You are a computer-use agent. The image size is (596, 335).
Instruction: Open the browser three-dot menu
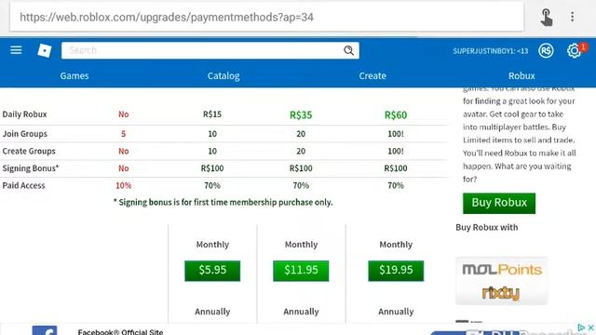pyautogui.click(x=572, y=17)
